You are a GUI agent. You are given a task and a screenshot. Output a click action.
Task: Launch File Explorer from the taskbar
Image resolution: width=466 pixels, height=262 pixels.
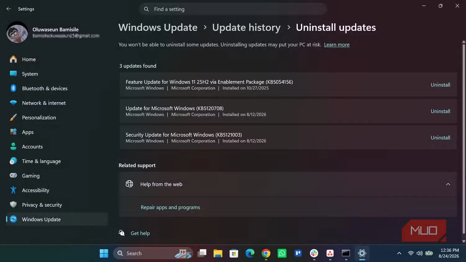(218, 253)
